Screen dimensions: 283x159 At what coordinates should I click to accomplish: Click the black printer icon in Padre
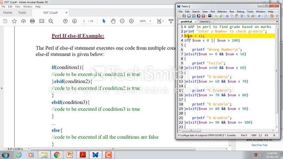[210, 16]
